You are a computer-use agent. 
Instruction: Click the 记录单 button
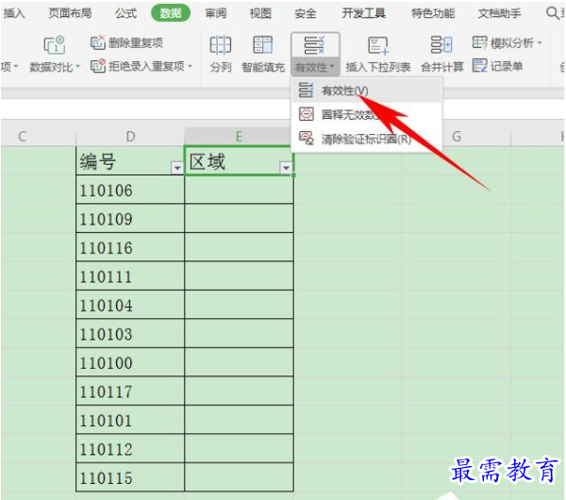[497, 66]
